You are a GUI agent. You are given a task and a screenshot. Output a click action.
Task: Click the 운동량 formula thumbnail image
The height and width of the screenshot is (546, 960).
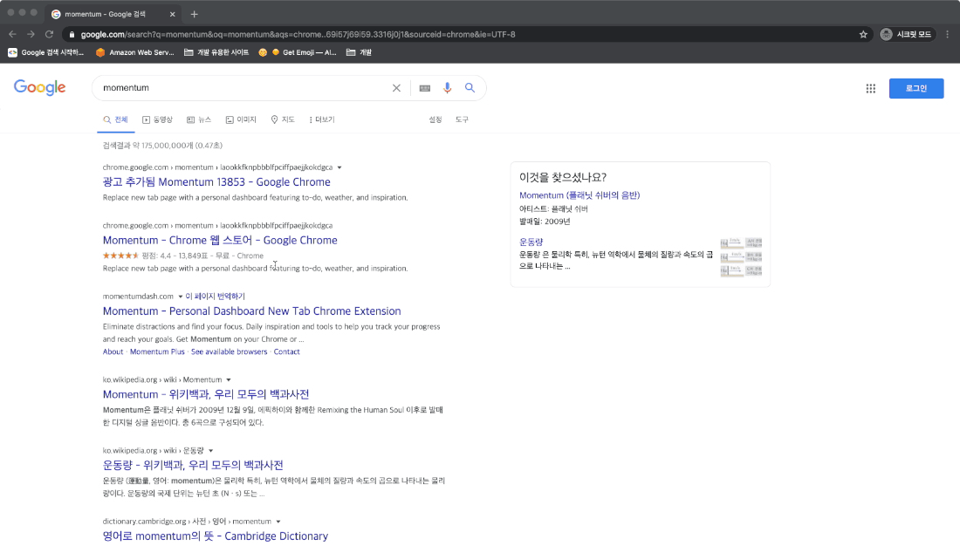click(741, 257)
